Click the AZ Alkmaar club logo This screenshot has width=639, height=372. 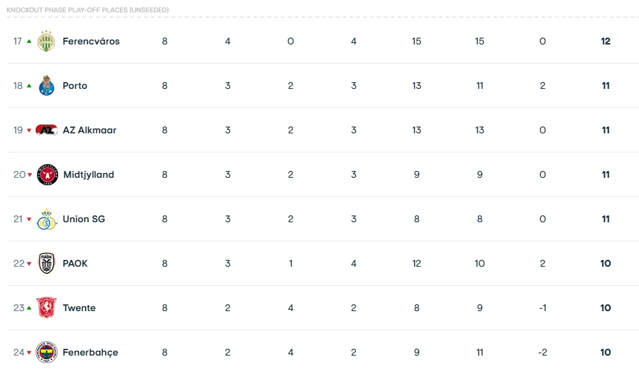47,130
